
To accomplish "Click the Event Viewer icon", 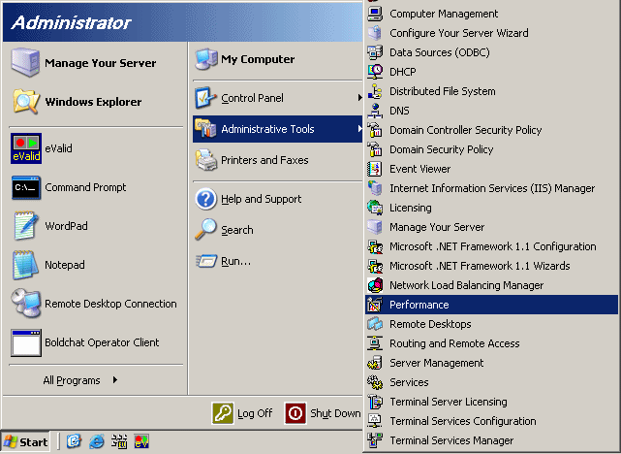I will tap(375, 169).
